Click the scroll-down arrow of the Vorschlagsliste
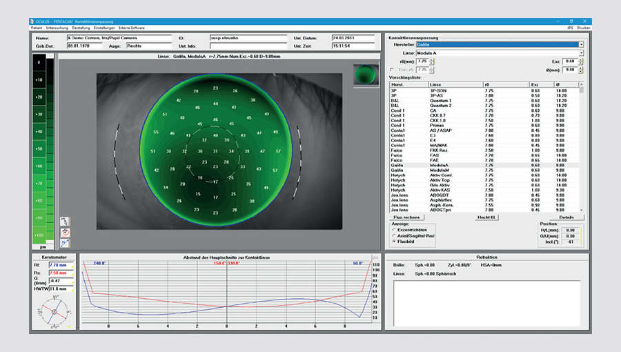The image size is (621, 352). [x=582, y=210]
